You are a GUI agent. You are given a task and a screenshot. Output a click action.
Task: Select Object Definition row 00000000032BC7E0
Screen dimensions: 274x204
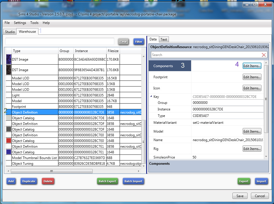tap(73, 135)
